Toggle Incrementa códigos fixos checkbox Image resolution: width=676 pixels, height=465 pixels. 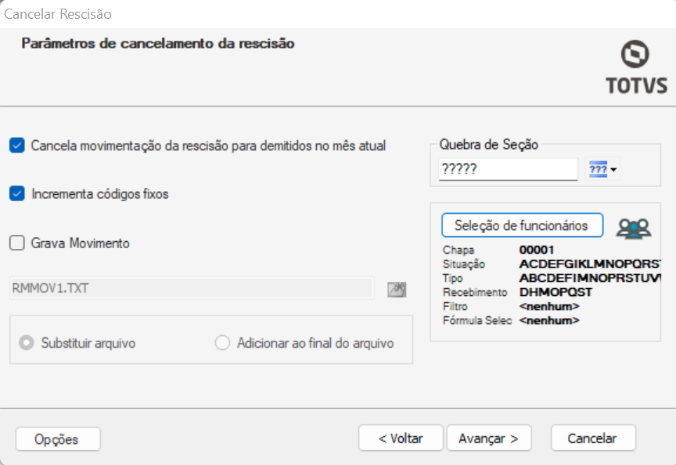coord(17,193)
